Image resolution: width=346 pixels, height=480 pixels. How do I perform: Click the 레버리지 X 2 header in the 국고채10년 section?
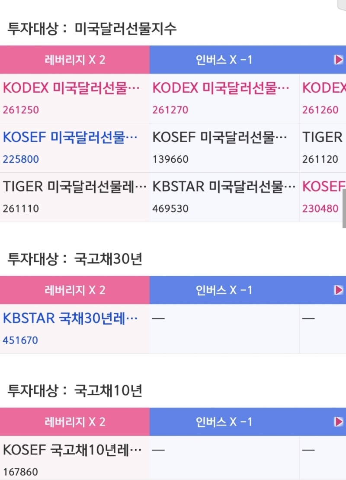pos(74,421)
